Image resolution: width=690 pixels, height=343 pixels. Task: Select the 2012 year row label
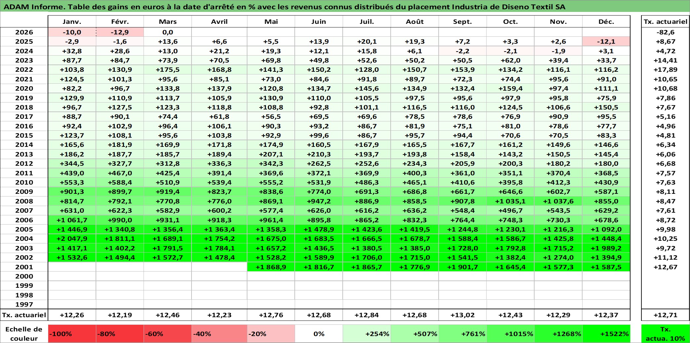click(x=24, y=163)
